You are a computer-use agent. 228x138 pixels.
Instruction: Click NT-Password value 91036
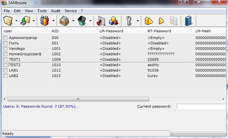(x=153, y=70)
